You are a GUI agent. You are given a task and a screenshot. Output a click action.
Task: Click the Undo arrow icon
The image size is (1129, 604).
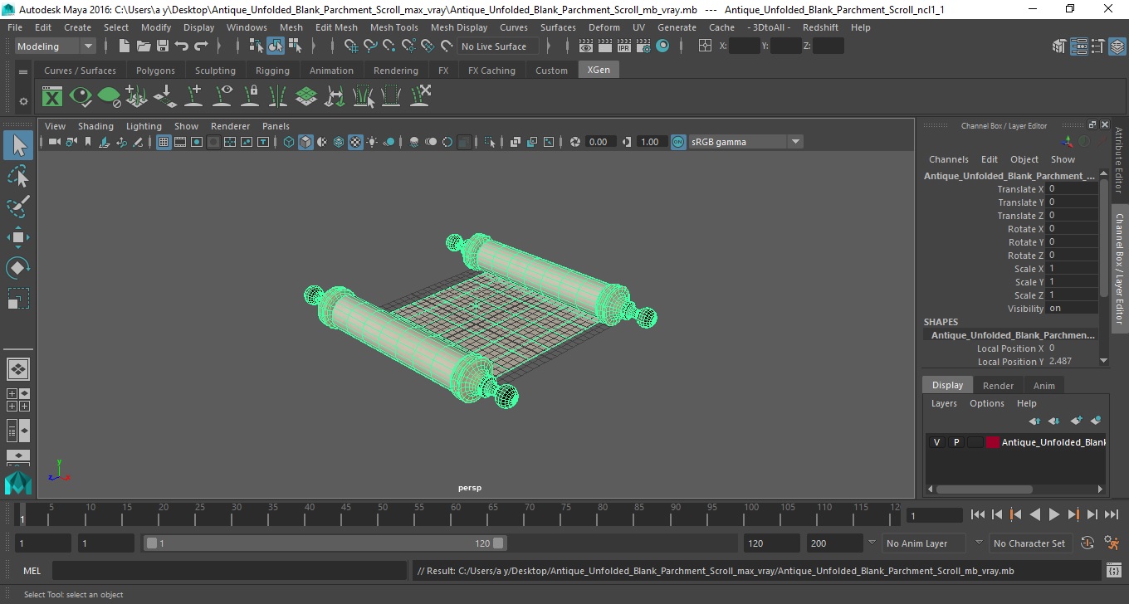click(x=182, y=46)
